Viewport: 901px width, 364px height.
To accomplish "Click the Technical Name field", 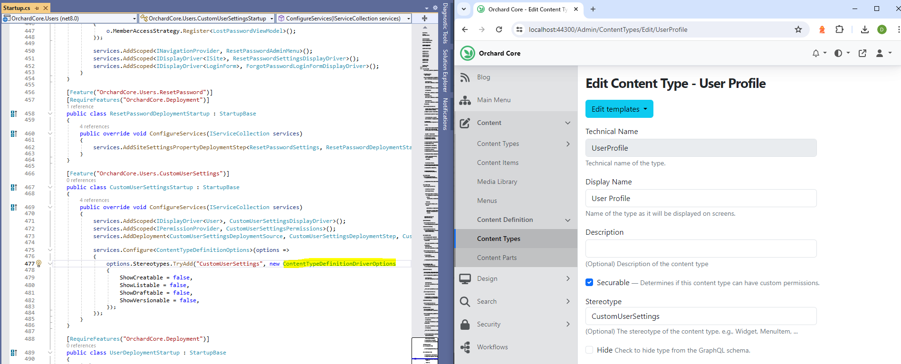I will pos(701,148).
